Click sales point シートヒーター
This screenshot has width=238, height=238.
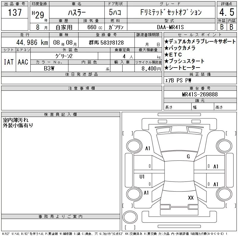(x=182, y=68)
